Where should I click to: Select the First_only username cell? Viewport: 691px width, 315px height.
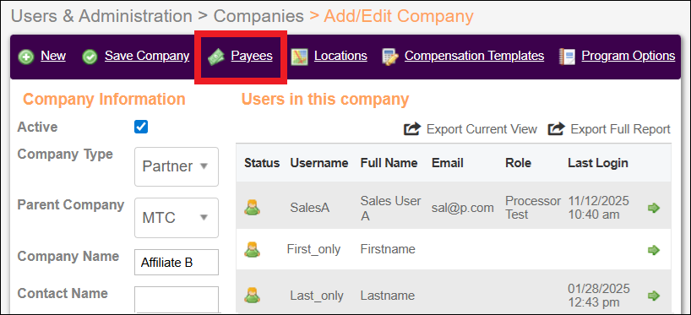tap(313, 249)
